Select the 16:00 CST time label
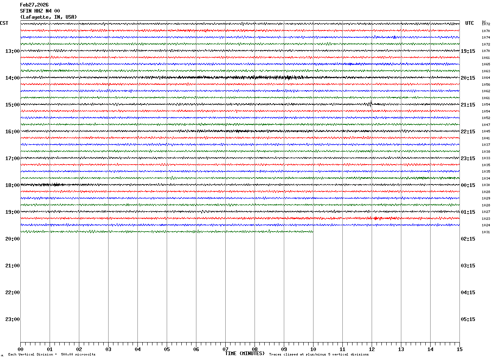The height and width of the screenshot is (360, 492). [x=12, y=132]
